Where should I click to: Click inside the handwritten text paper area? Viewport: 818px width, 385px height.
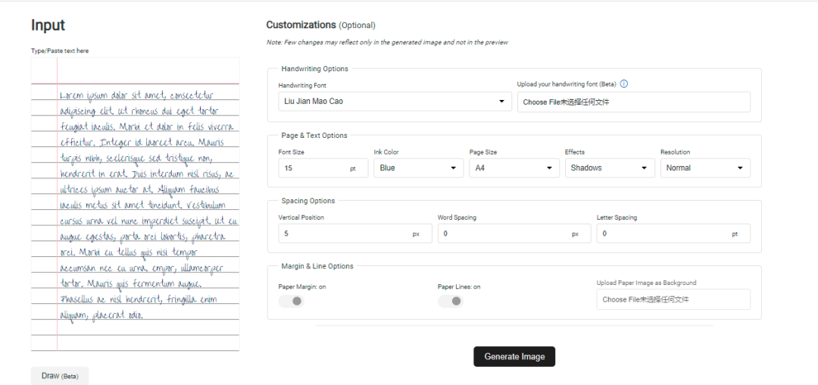[148, 205]
